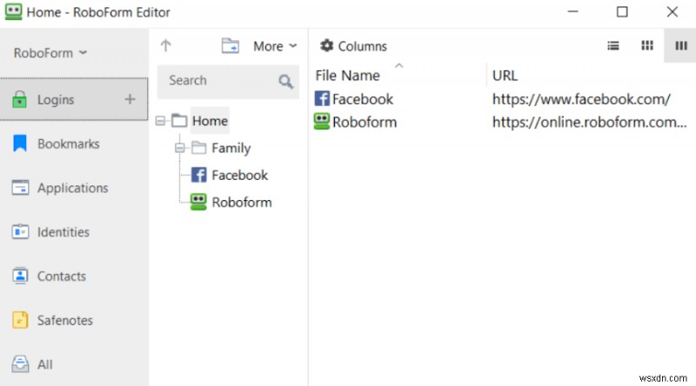Open the Applications category
The height and width of the screenshot is (386, 696).
(x=72, y=188)
